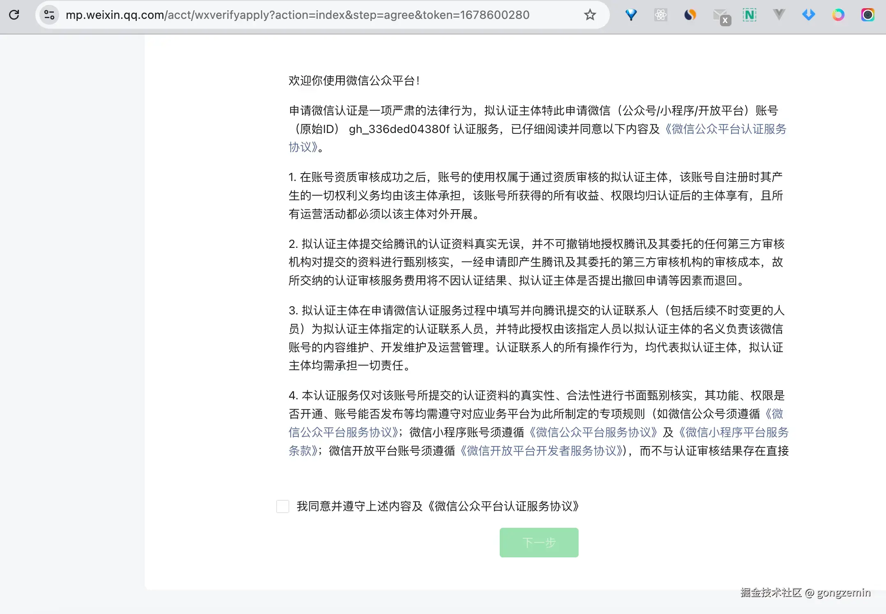Click the green 下一步 button

point(539,542)
